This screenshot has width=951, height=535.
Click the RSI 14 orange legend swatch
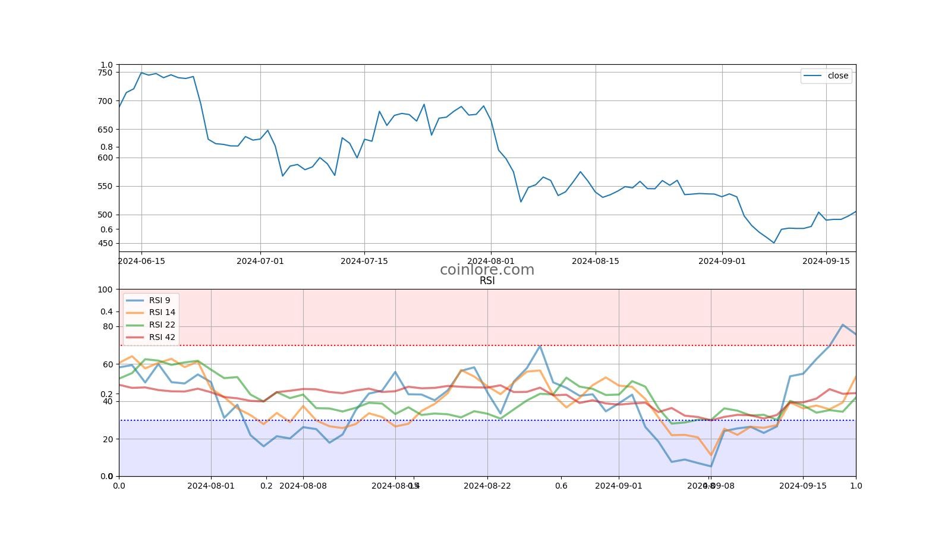pos(135,312)
